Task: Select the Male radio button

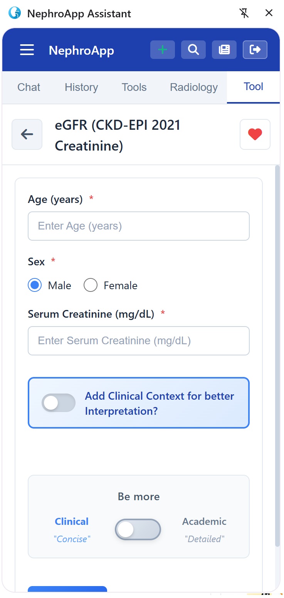Action: point(35,285)
